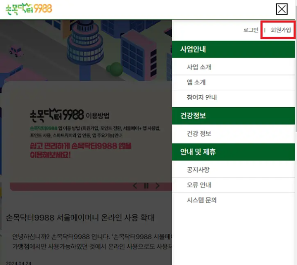This screenshot has width=297, height=265.
Task: Open 오류 안내 menu item
Action: click(233, 185)
